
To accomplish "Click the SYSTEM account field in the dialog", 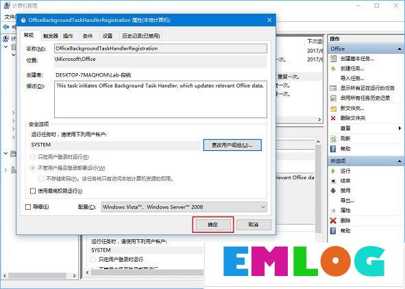I will [115, 145].
